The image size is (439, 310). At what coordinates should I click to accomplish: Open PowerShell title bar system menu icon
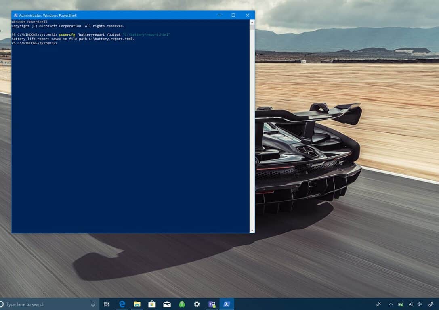tap(16, 15)
